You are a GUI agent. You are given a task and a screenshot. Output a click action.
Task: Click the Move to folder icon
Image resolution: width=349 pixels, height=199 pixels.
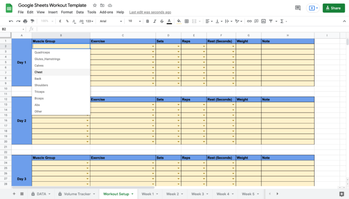pyautogui.click(x=102, y=5)
